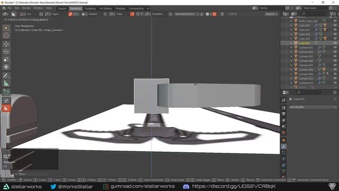Toggle visibility of Cylinder.009
Image resolution: width=339 pixels, height=191 pixels.
(x=335, y=74)
